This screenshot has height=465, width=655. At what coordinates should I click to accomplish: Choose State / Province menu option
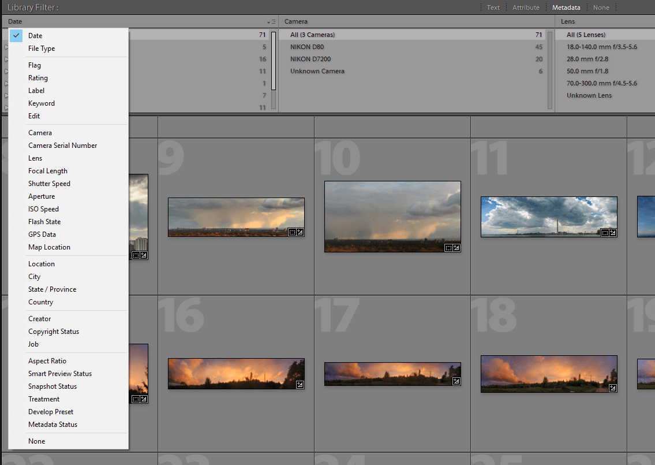coord(68,289)
